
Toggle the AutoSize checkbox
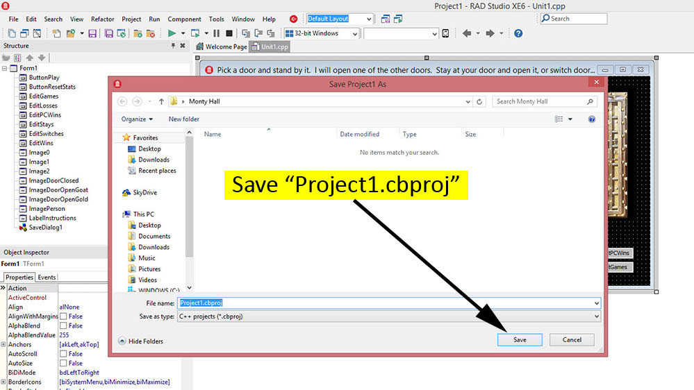64,363
